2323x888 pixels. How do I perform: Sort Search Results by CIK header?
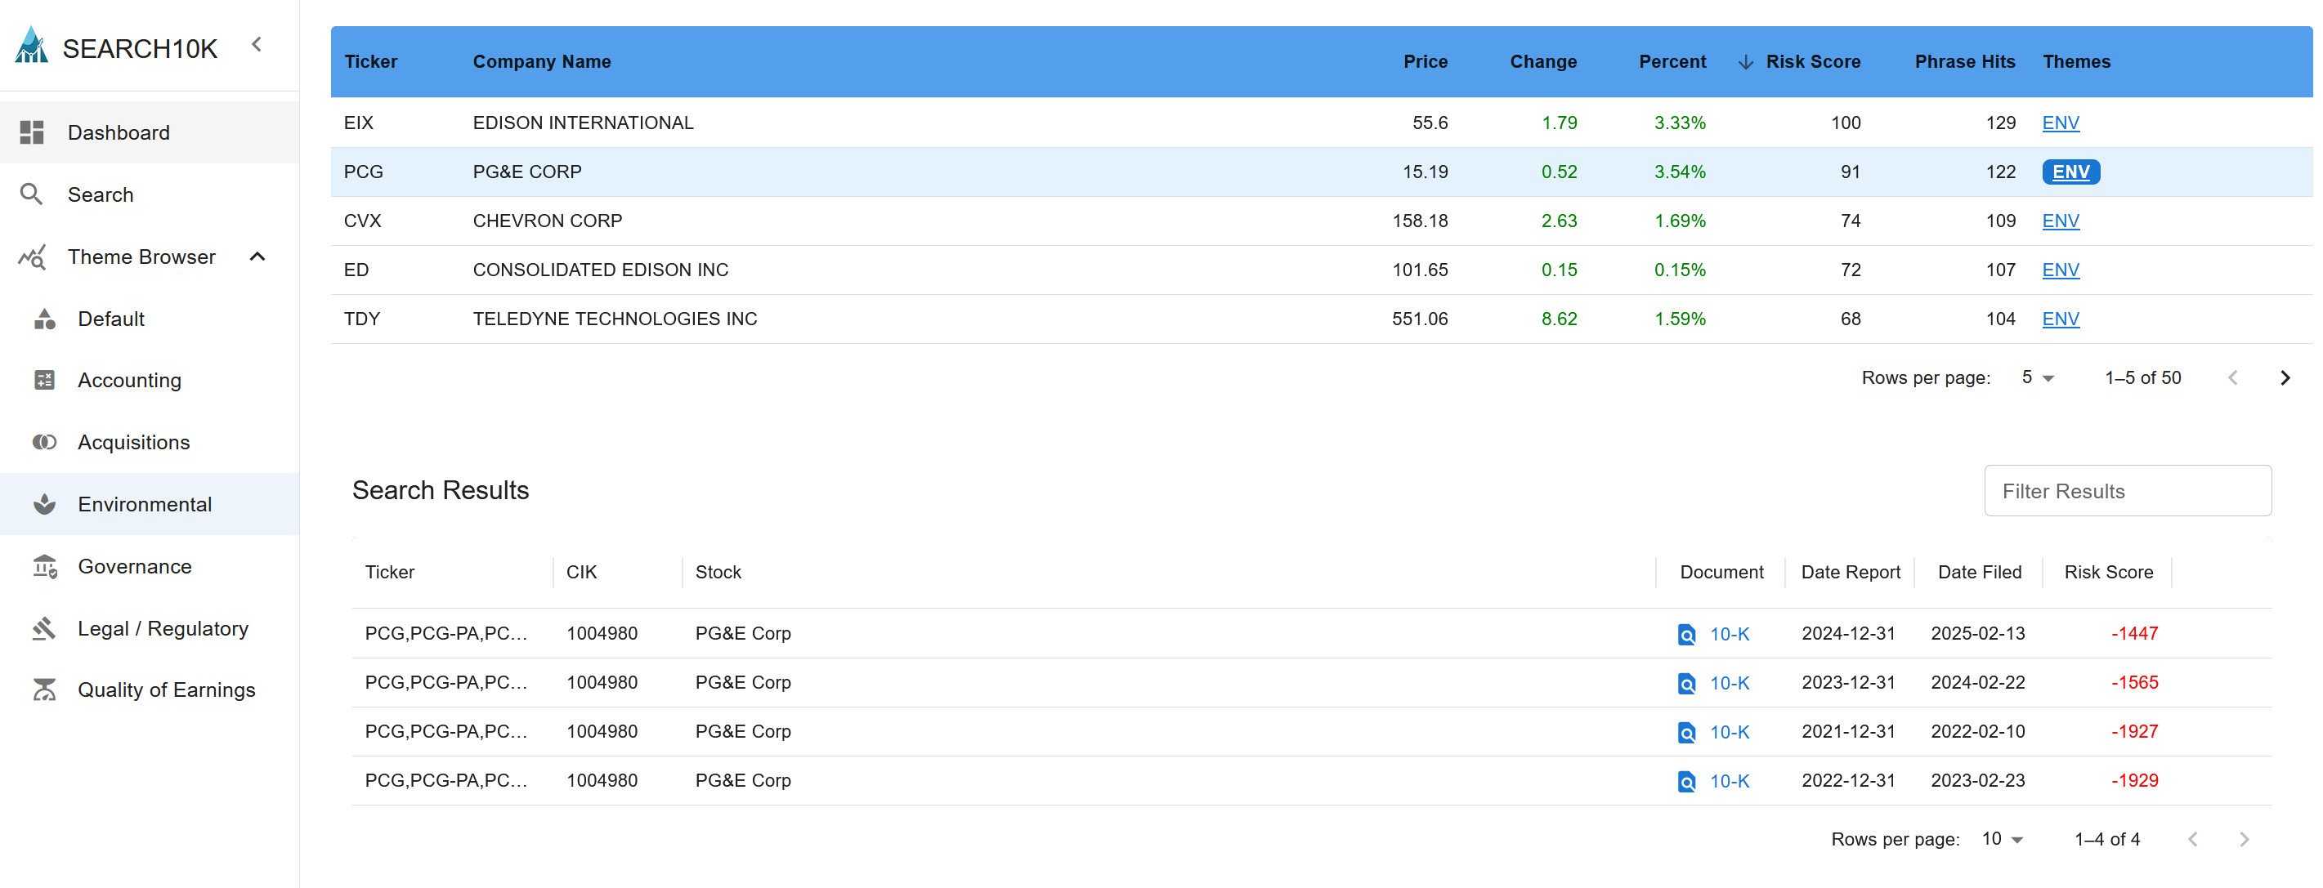coord(582,573)
